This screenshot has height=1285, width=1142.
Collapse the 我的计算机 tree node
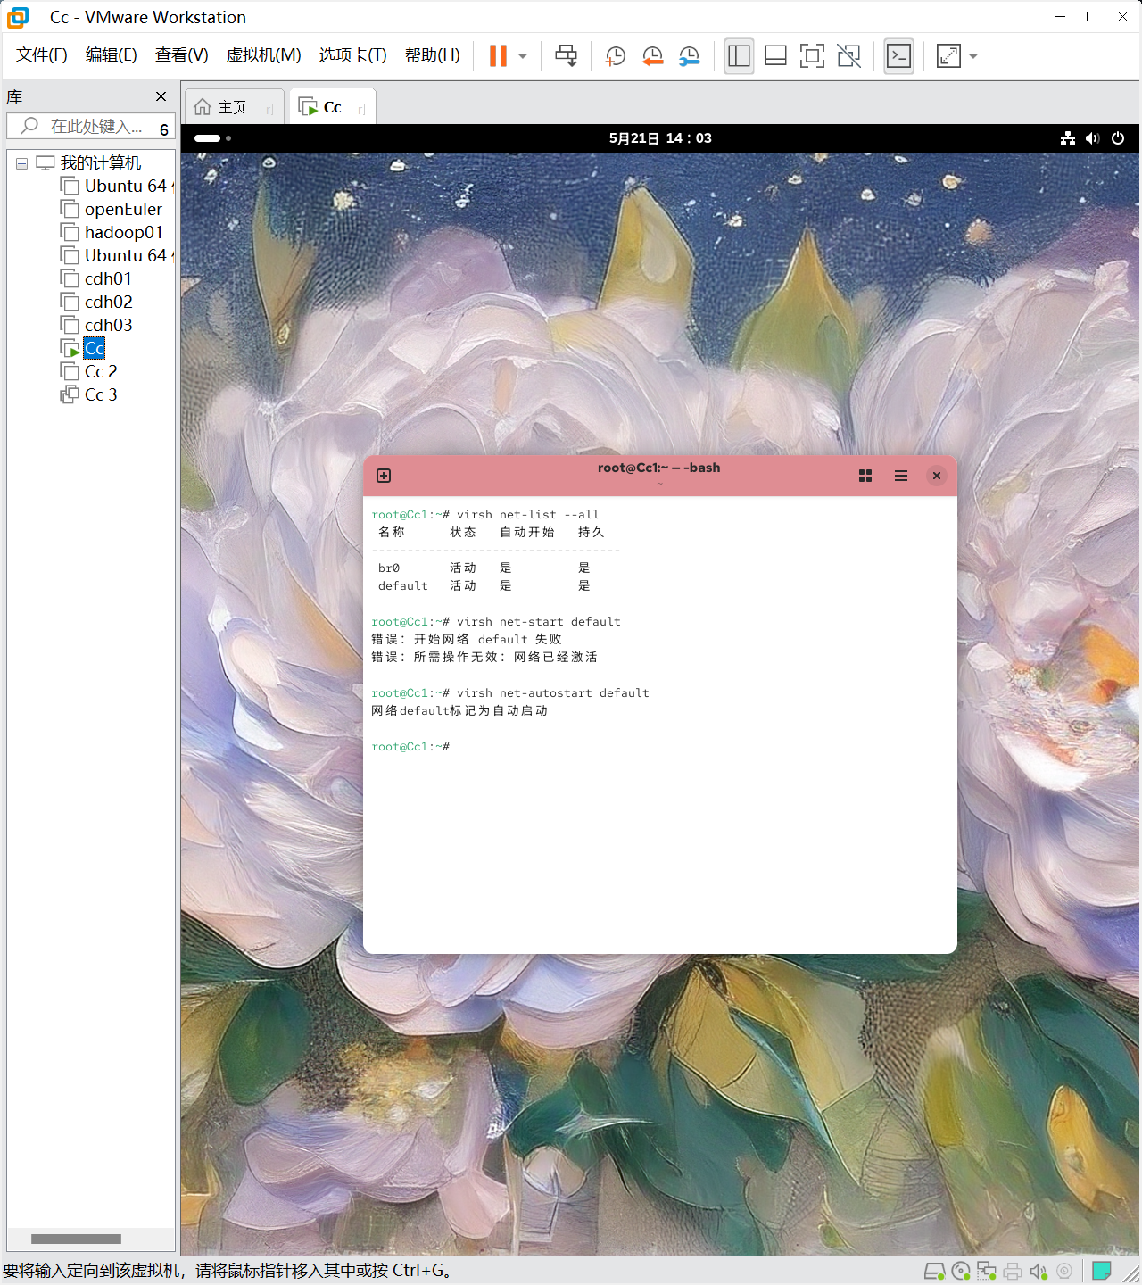click(x=21, y=163)
